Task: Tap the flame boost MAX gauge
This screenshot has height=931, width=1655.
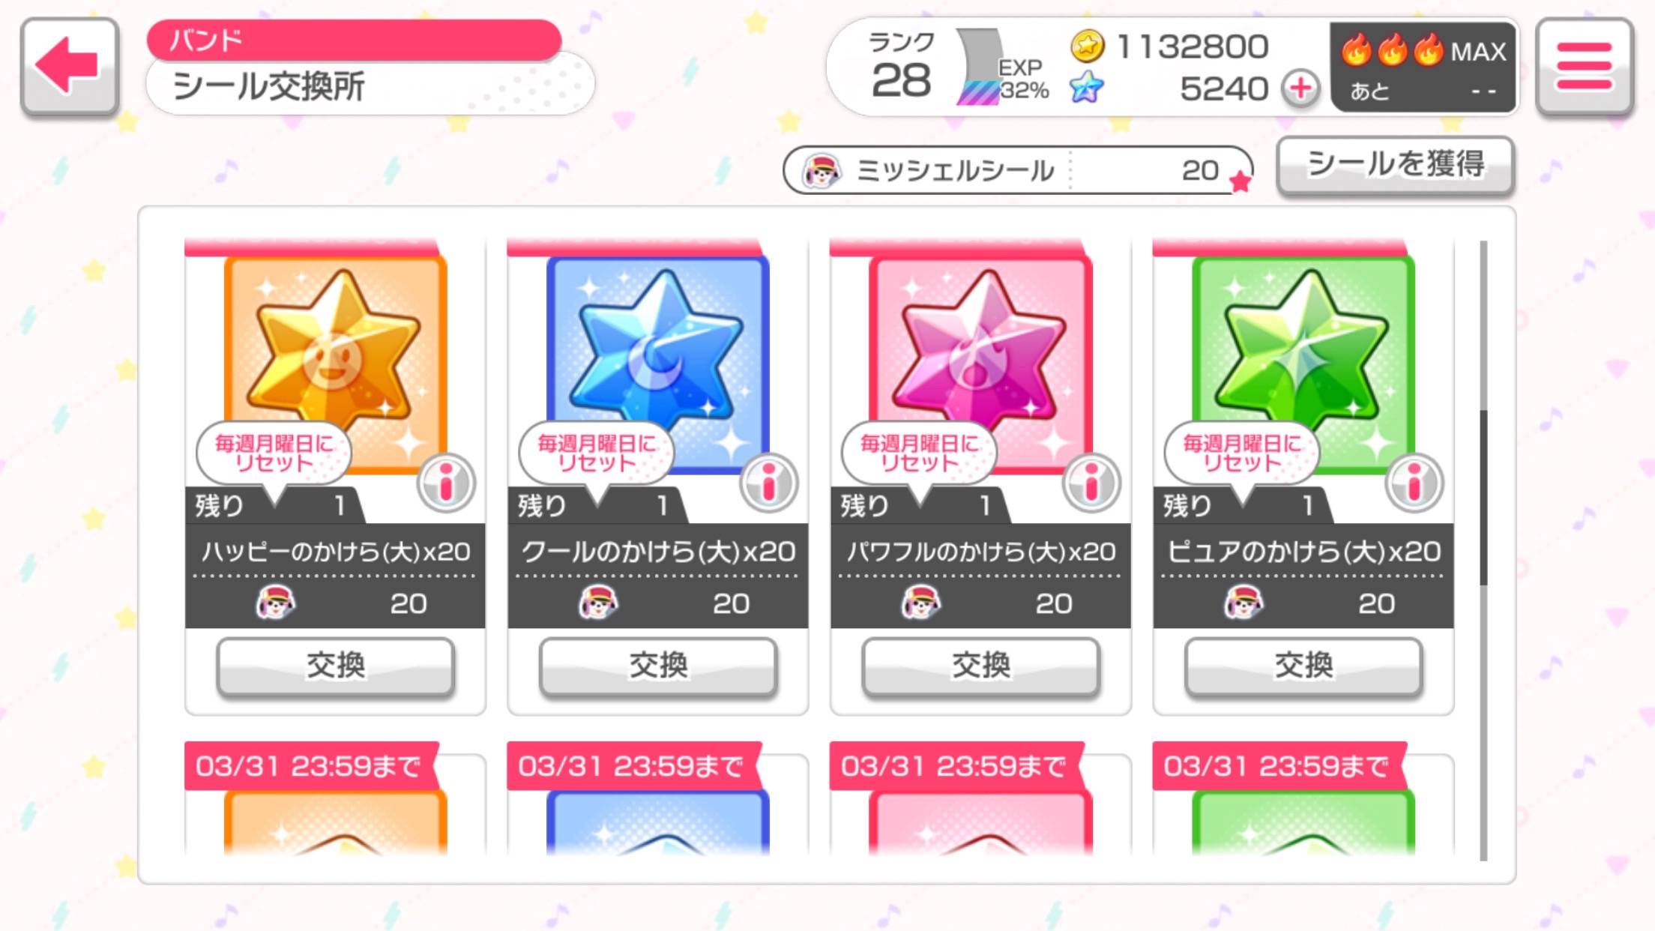Action: tap(1423, 68)
